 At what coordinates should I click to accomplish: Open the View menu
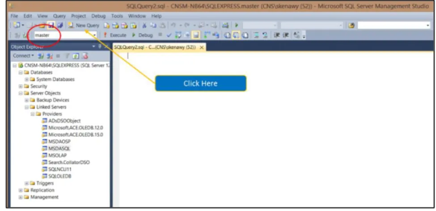tap(42, 16)
